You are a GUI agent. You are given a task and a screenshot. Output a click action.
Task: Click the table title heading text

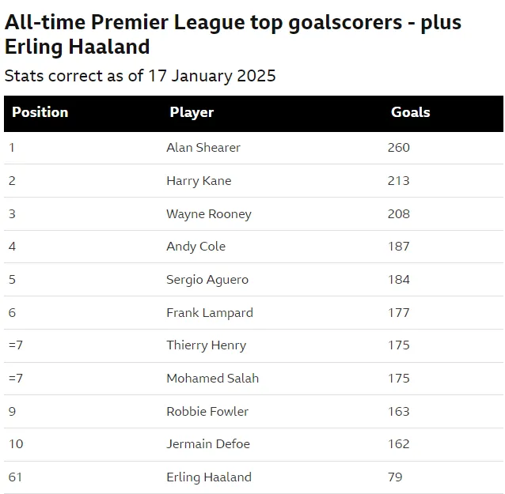click(233, 35)
